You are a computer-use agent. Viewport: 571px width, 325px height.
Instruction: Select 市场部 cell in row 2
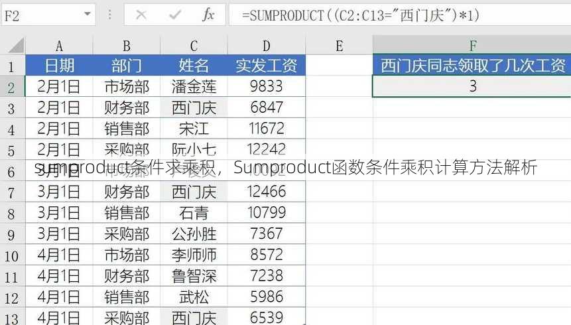[127, 86]
